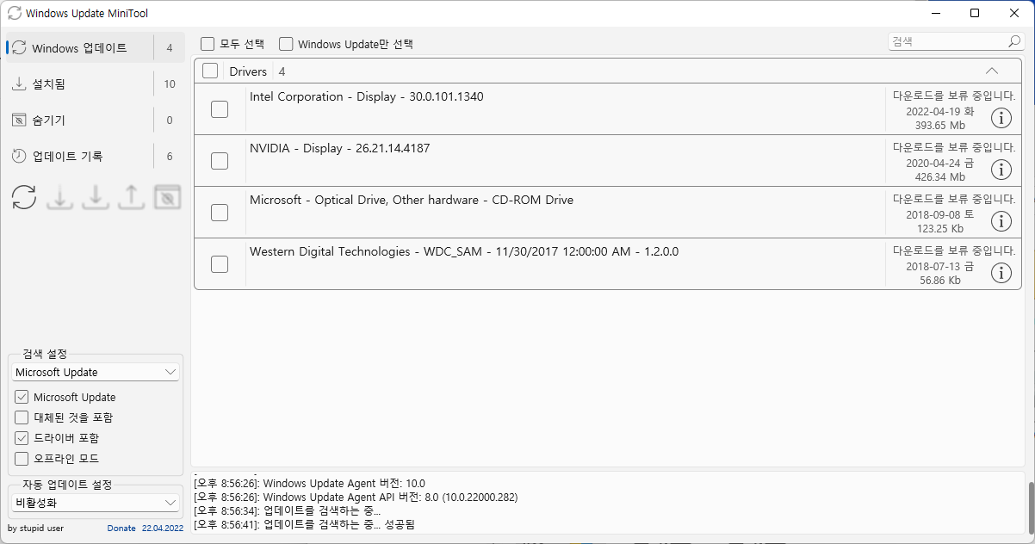
Task: Minimize the Windows Update MiniTool window
Action: coord(935,13)
